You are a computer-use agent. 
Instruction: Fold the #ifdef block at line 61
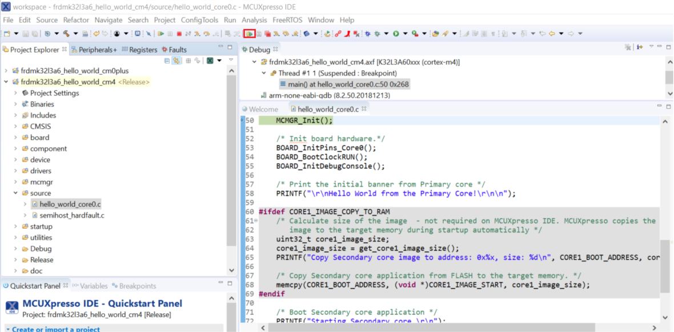coord(256,221)
